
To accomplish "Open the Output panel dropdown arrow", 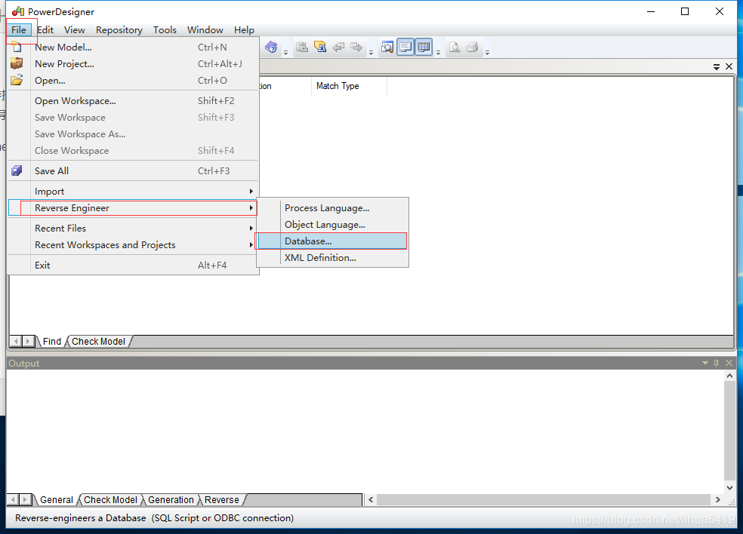I will [704, 363].
